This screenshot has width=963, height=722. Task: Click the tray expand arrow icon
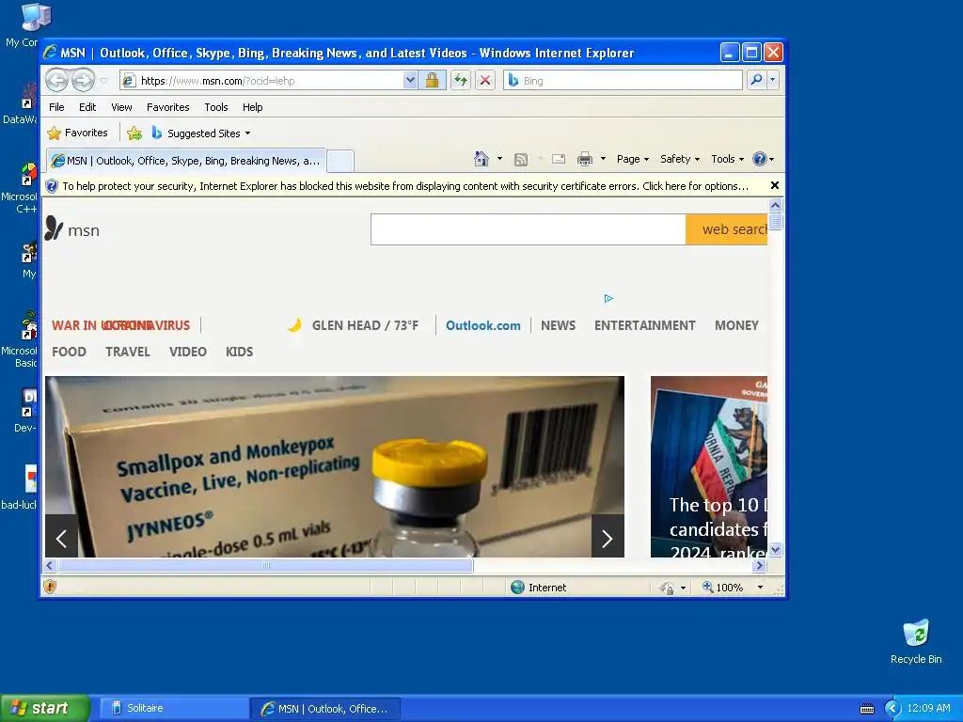click(x=892, y=709)
